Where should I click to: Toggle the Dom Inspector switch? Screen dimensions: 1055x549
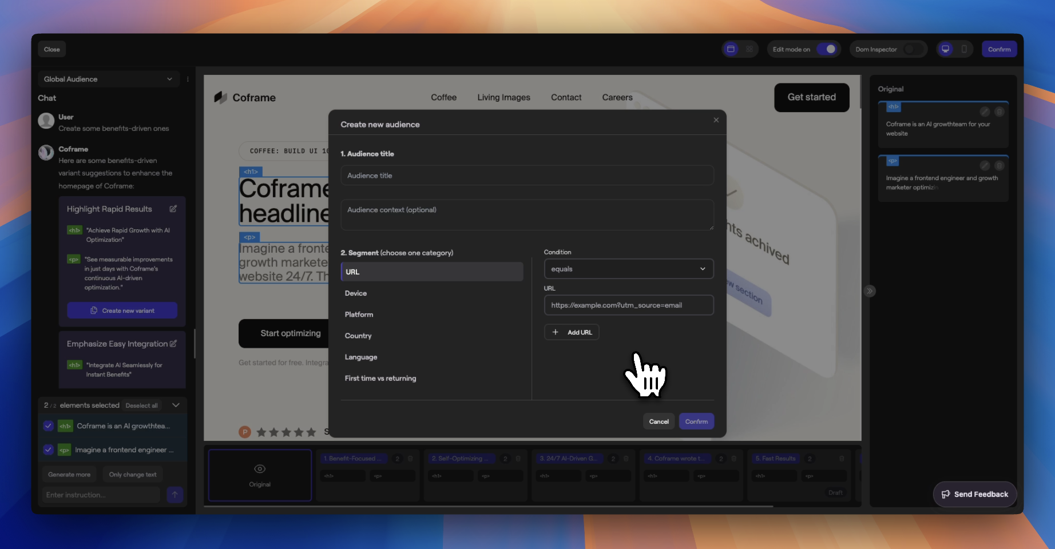[x=913, y=49]
